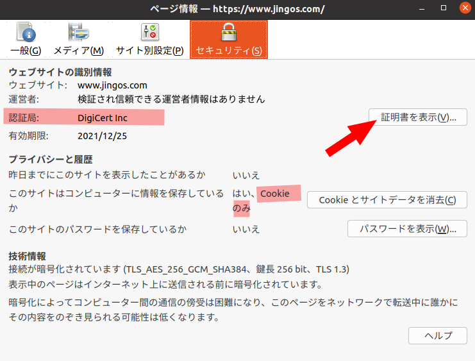Click the プライバシーと履歴 heading
The height and width of the screenshot is (361, 475).
[x=51, y=160]
